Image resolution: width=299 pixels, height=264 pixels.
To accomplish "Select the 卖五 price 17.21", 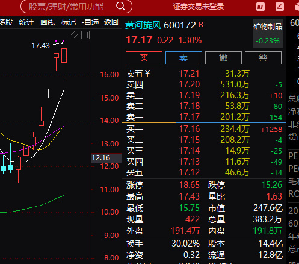I will (x=190, y=74).
